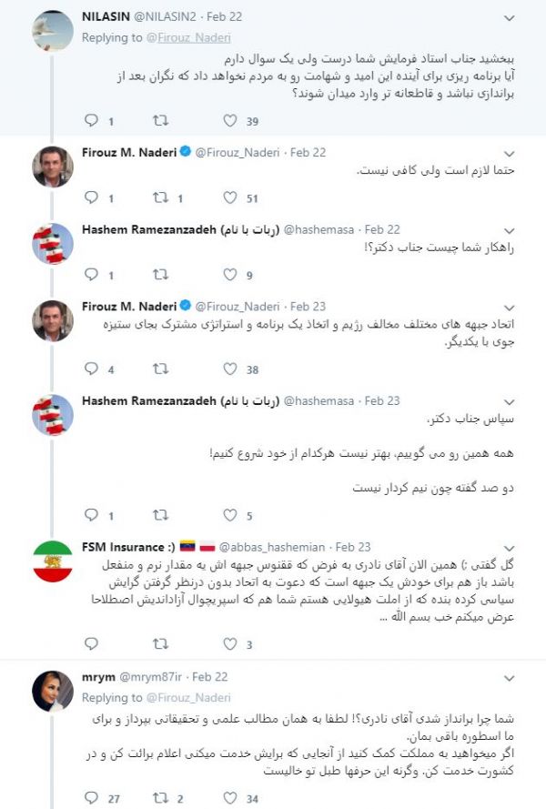
Task: Open mrym's profile avatar
Action: click(53, 692)
